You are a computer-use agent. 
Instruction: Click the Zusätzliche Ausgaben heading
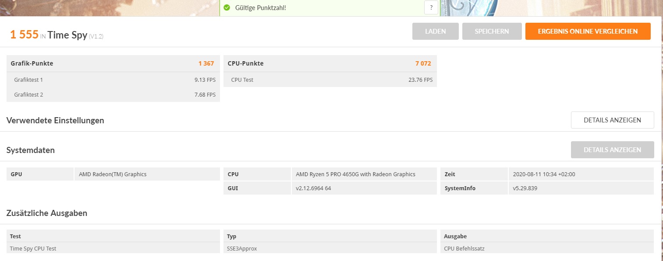tap(47, 213)
